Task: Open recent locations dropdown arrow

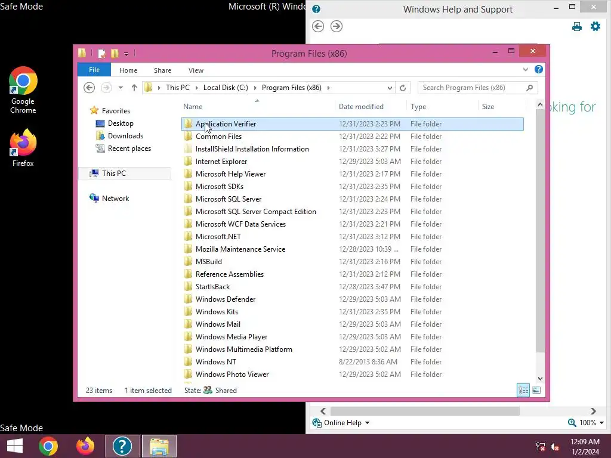Action: click(121, 88)
